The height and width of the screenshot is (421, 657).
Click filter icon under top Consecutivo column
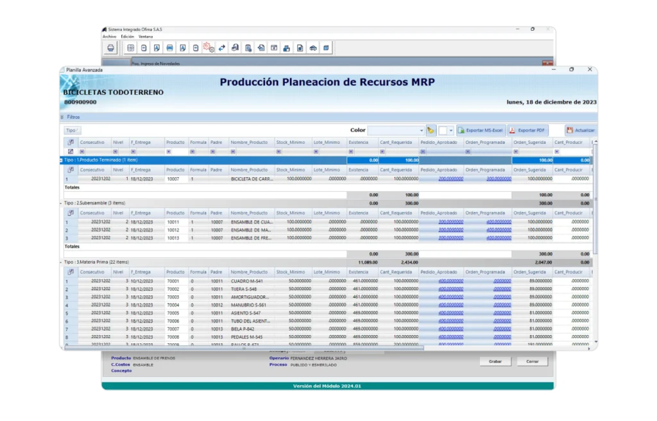[82, 152]
